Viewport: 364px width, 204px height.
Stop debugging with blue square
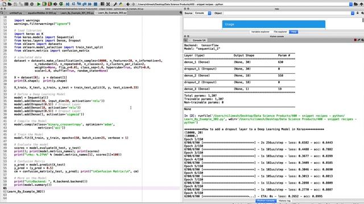point(96,4)
